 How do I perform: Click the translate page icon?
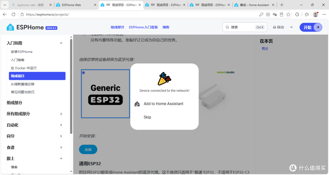click(275, 15)
